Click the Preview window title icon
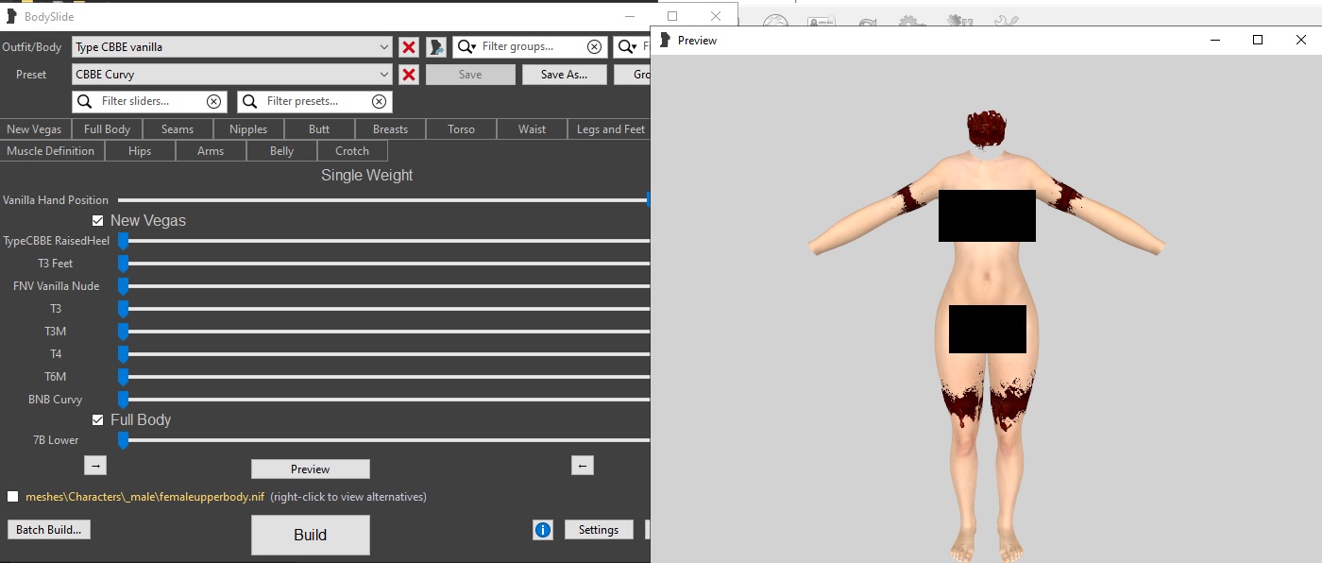1322x563 pixels. coord(665,40)
